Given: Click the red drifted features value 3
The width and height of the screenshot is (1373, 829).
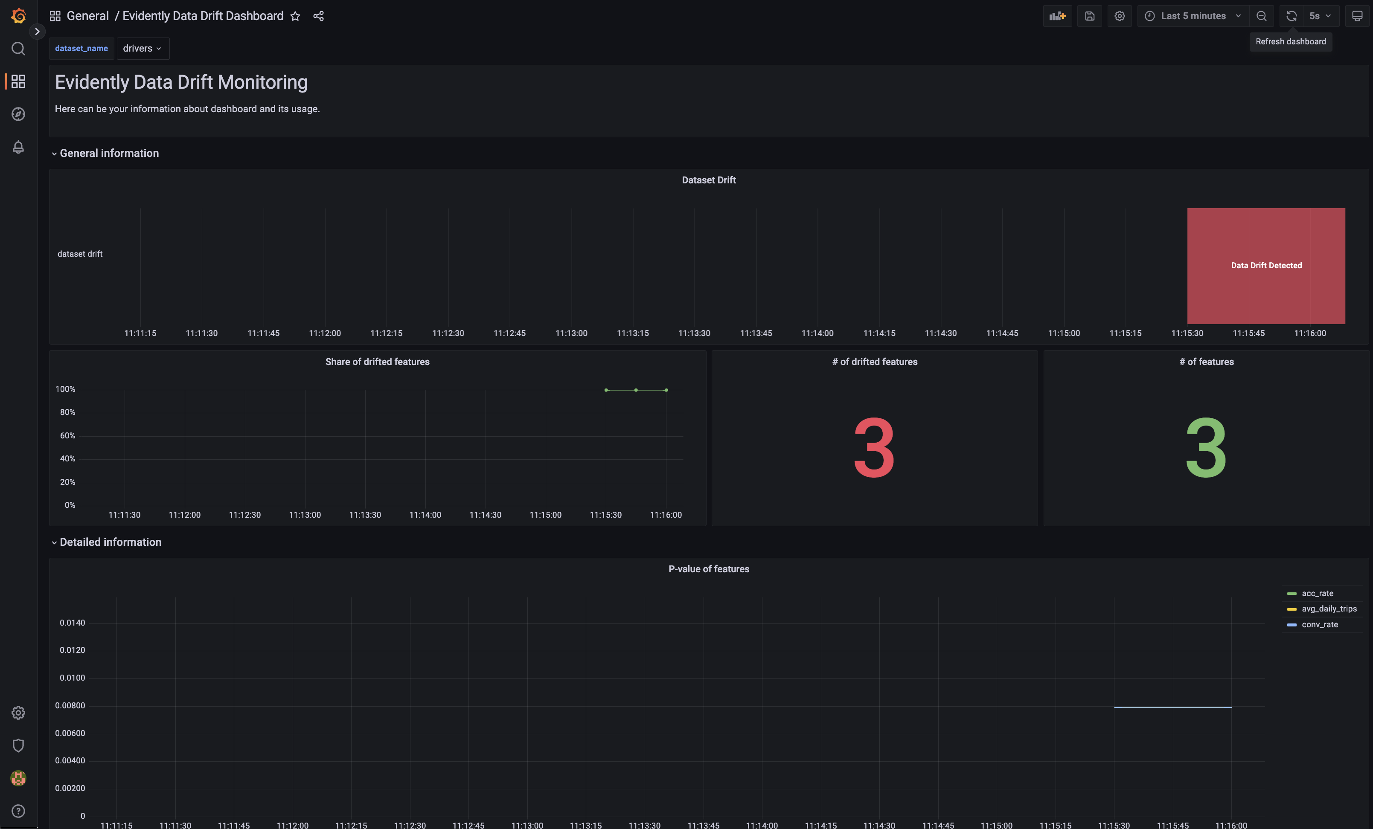Looking at the screenshot, I should [x=874, y=448].
